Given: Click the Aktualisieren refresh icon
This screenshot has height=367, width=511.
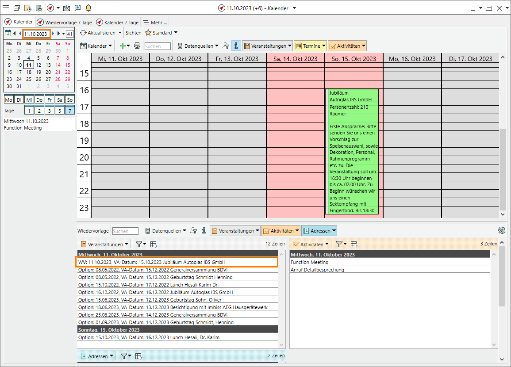Looking at the screenshot, I should pyautogui.click(x=83, y=33).
